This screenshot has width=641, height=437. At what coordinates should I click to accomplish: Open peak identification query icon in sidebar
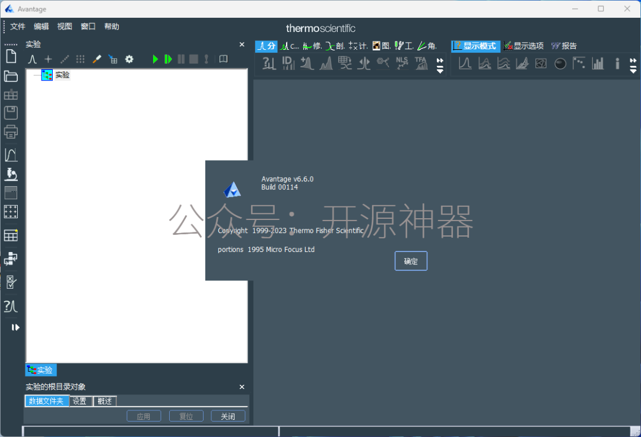point(11,306)
